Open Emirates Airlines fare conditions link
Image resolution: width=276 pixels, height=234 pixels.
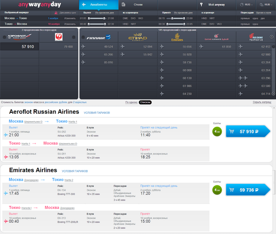tap(74, 171)
